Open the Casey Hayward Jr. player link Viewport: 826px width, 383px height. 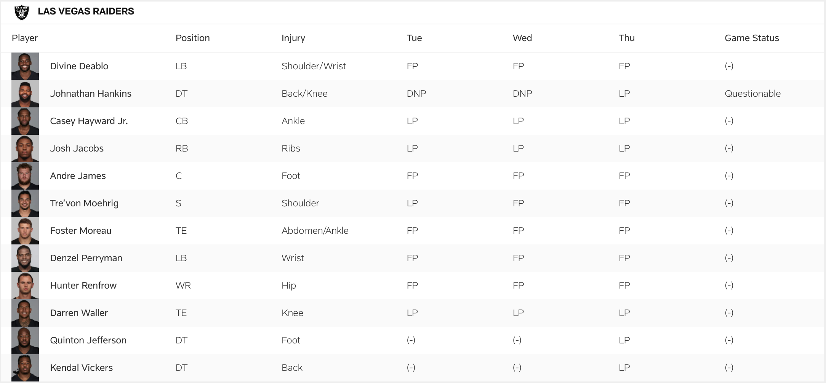pos(89,121)
